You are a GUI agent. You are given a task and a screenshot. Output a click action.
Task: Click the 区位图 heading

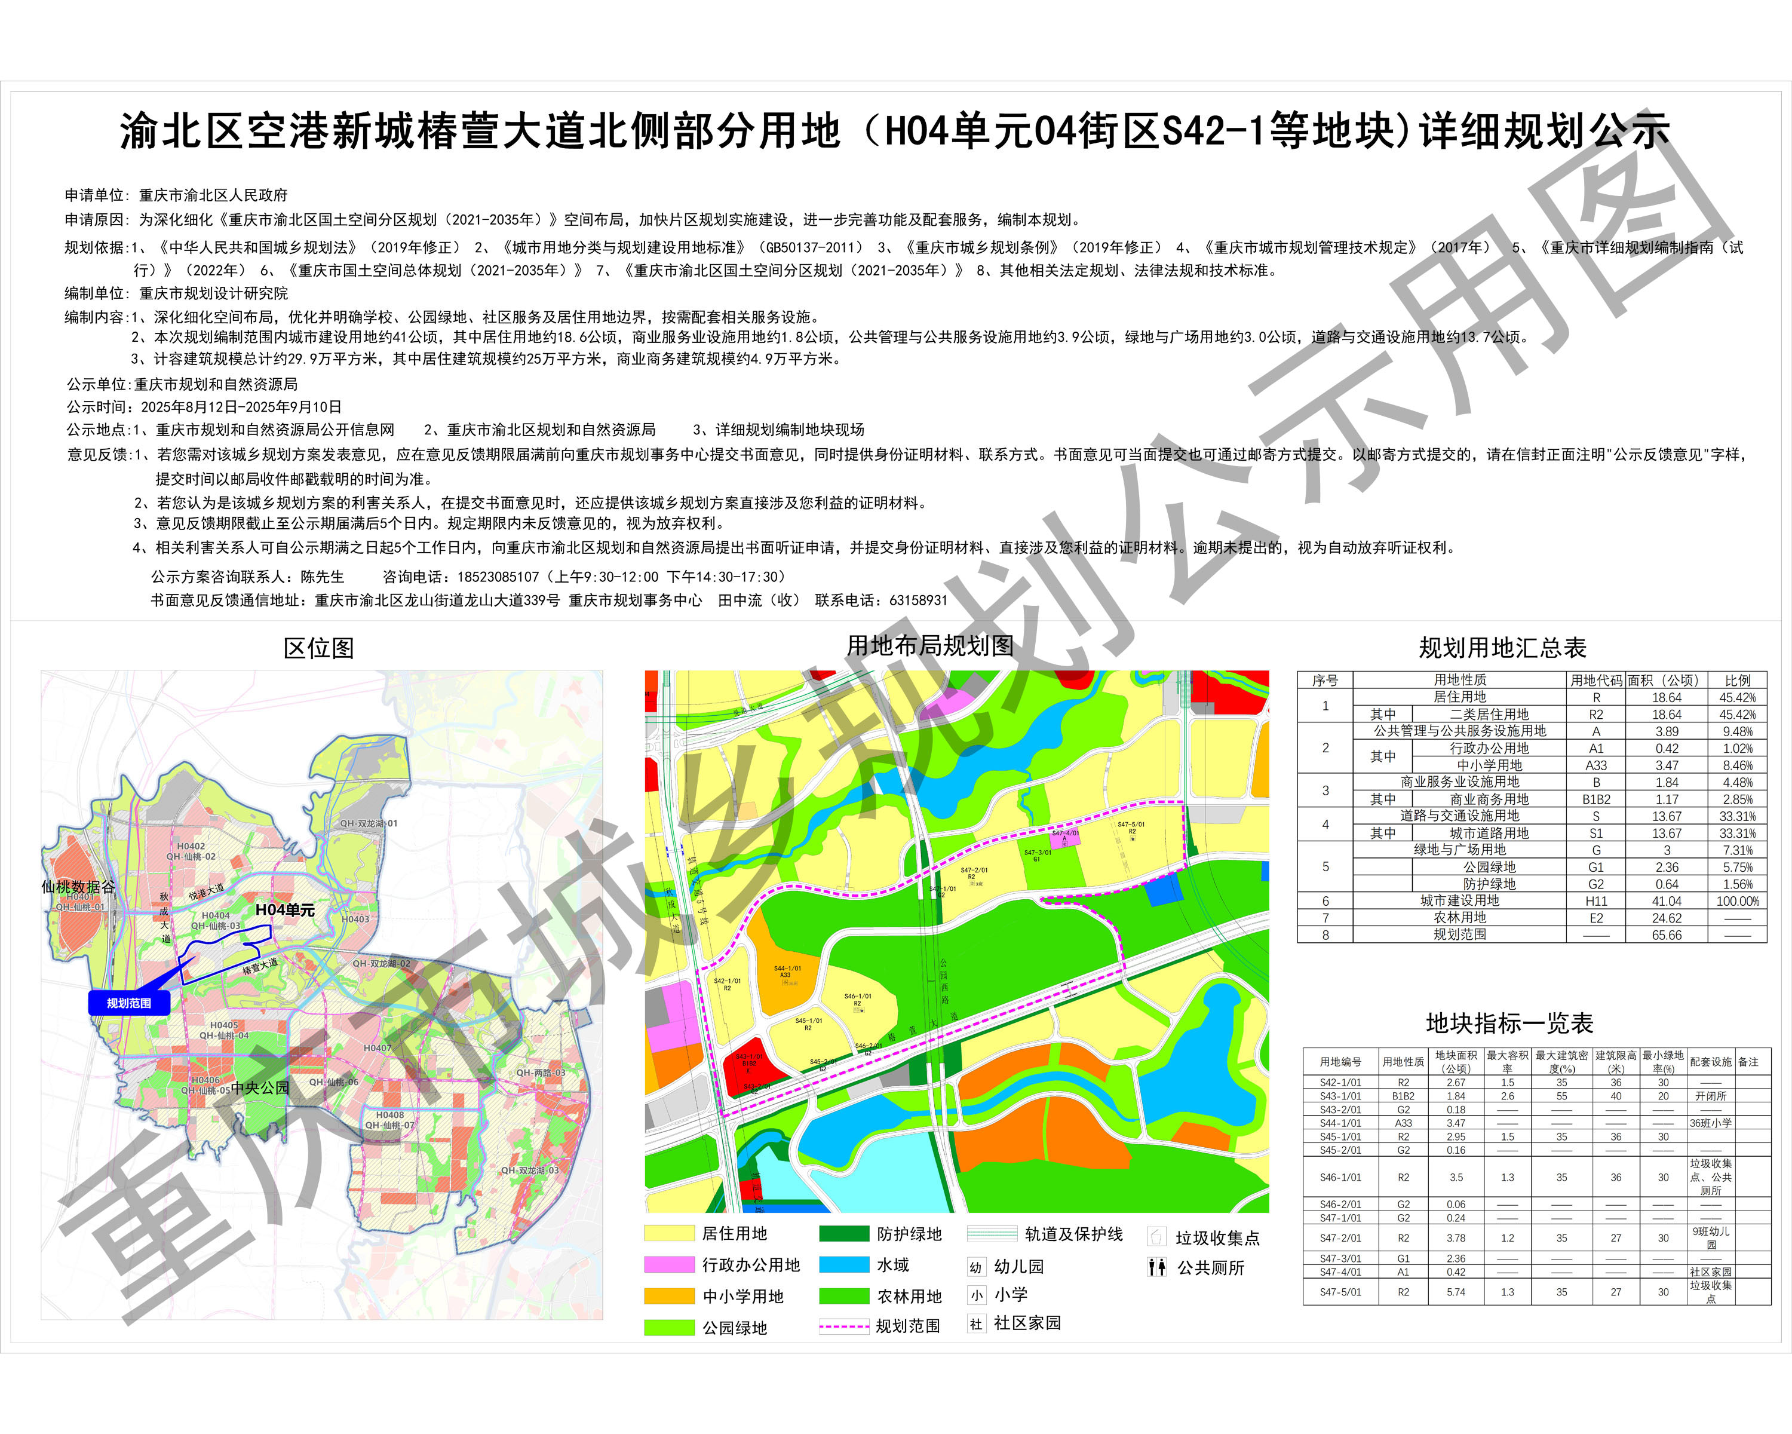pos(318,648)
